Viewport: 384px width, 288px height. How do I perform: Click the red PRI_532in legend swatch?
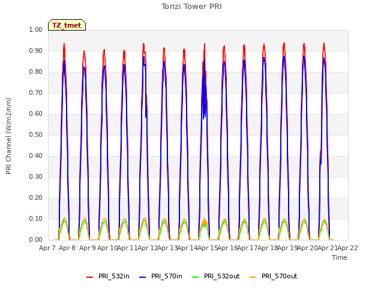(x=89, y=277)
